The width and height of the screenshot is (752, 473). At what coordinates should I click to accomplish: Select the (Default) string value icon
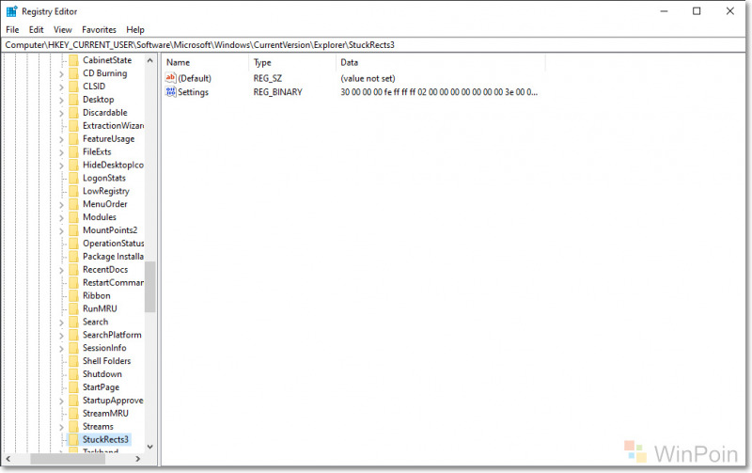(170, 78)
